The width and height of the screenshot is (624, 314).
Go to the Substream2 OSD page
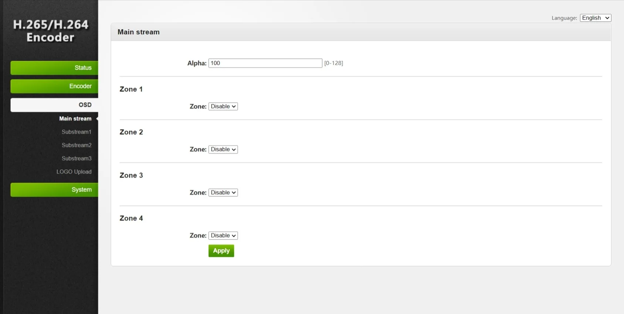coord(77,145)
